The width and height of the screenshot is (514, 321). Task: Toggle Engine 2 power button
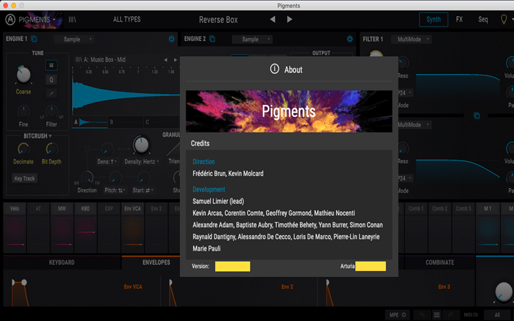(x=350, y=39)
